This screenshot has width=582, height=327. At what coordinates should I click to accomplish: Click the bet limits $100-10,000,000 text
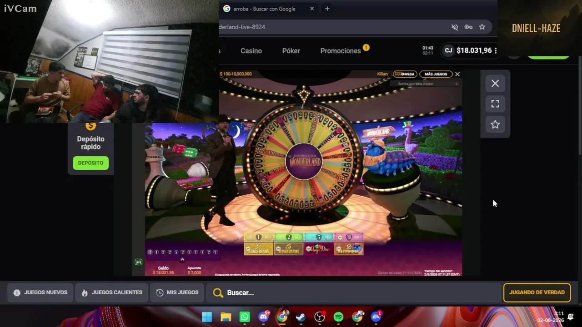point(236,74)
